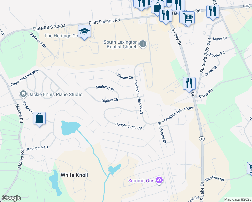Click South Lexington Baptist Church text label
252x202 pixels.
tap(121, 44)
